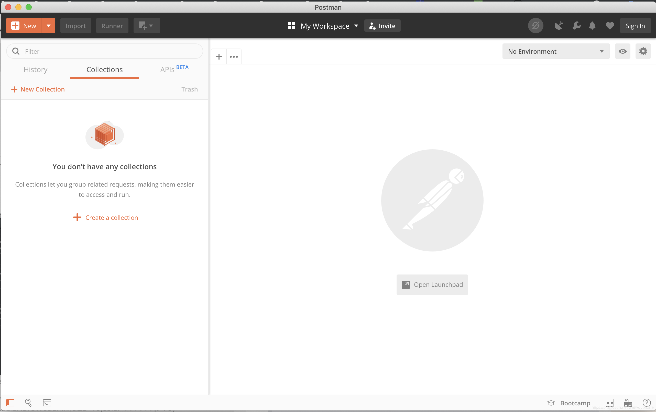Toggle the sidebar panel visibility

pos(10,403)
